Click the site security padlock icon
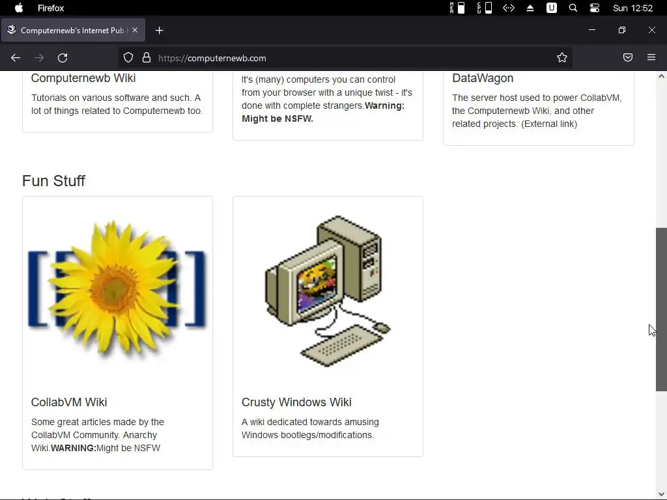667x500 pixels. coord(147,58)
